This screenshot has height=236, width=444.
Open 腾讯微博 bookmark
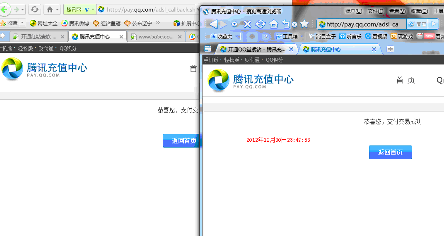(x=75, y=23)
